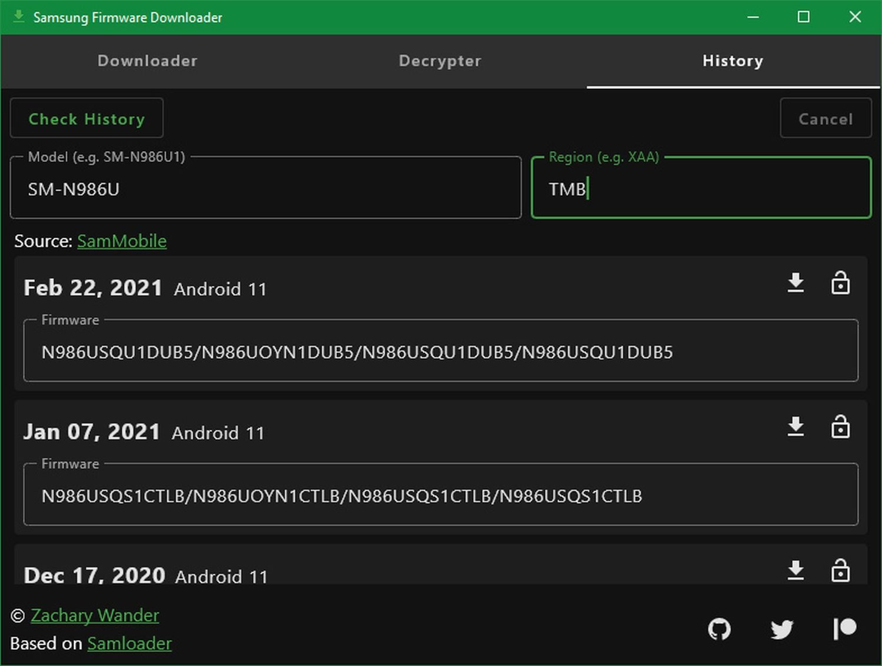This screenshot has width=882, height=666.
Task: Open the Twitter profile icon
Action: (781, 629)
